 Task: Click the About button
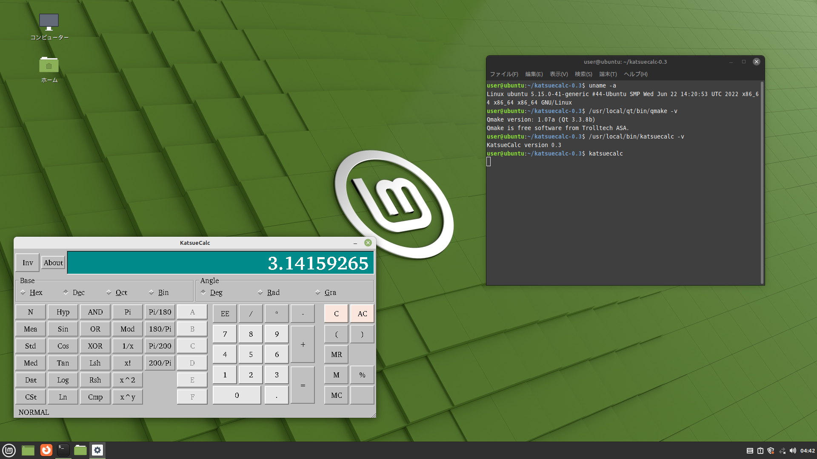(53, 263)
